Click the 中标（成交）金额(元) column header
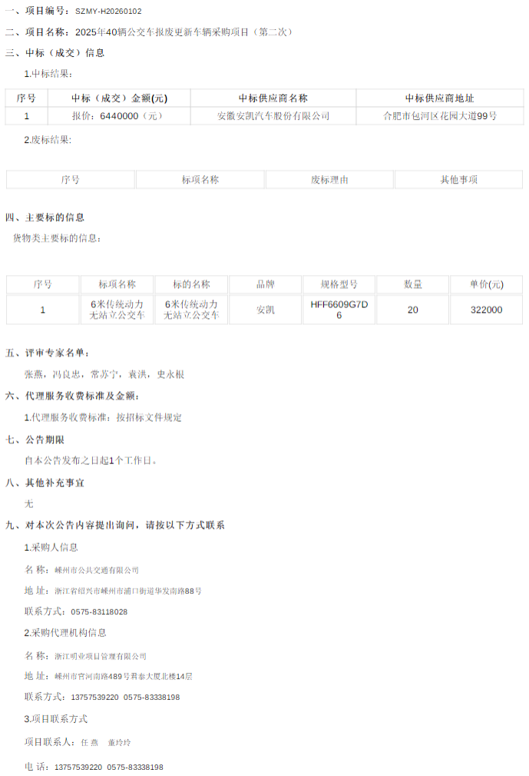The height and width of the screenshot is (776, 529). click(x=119, y=98)
